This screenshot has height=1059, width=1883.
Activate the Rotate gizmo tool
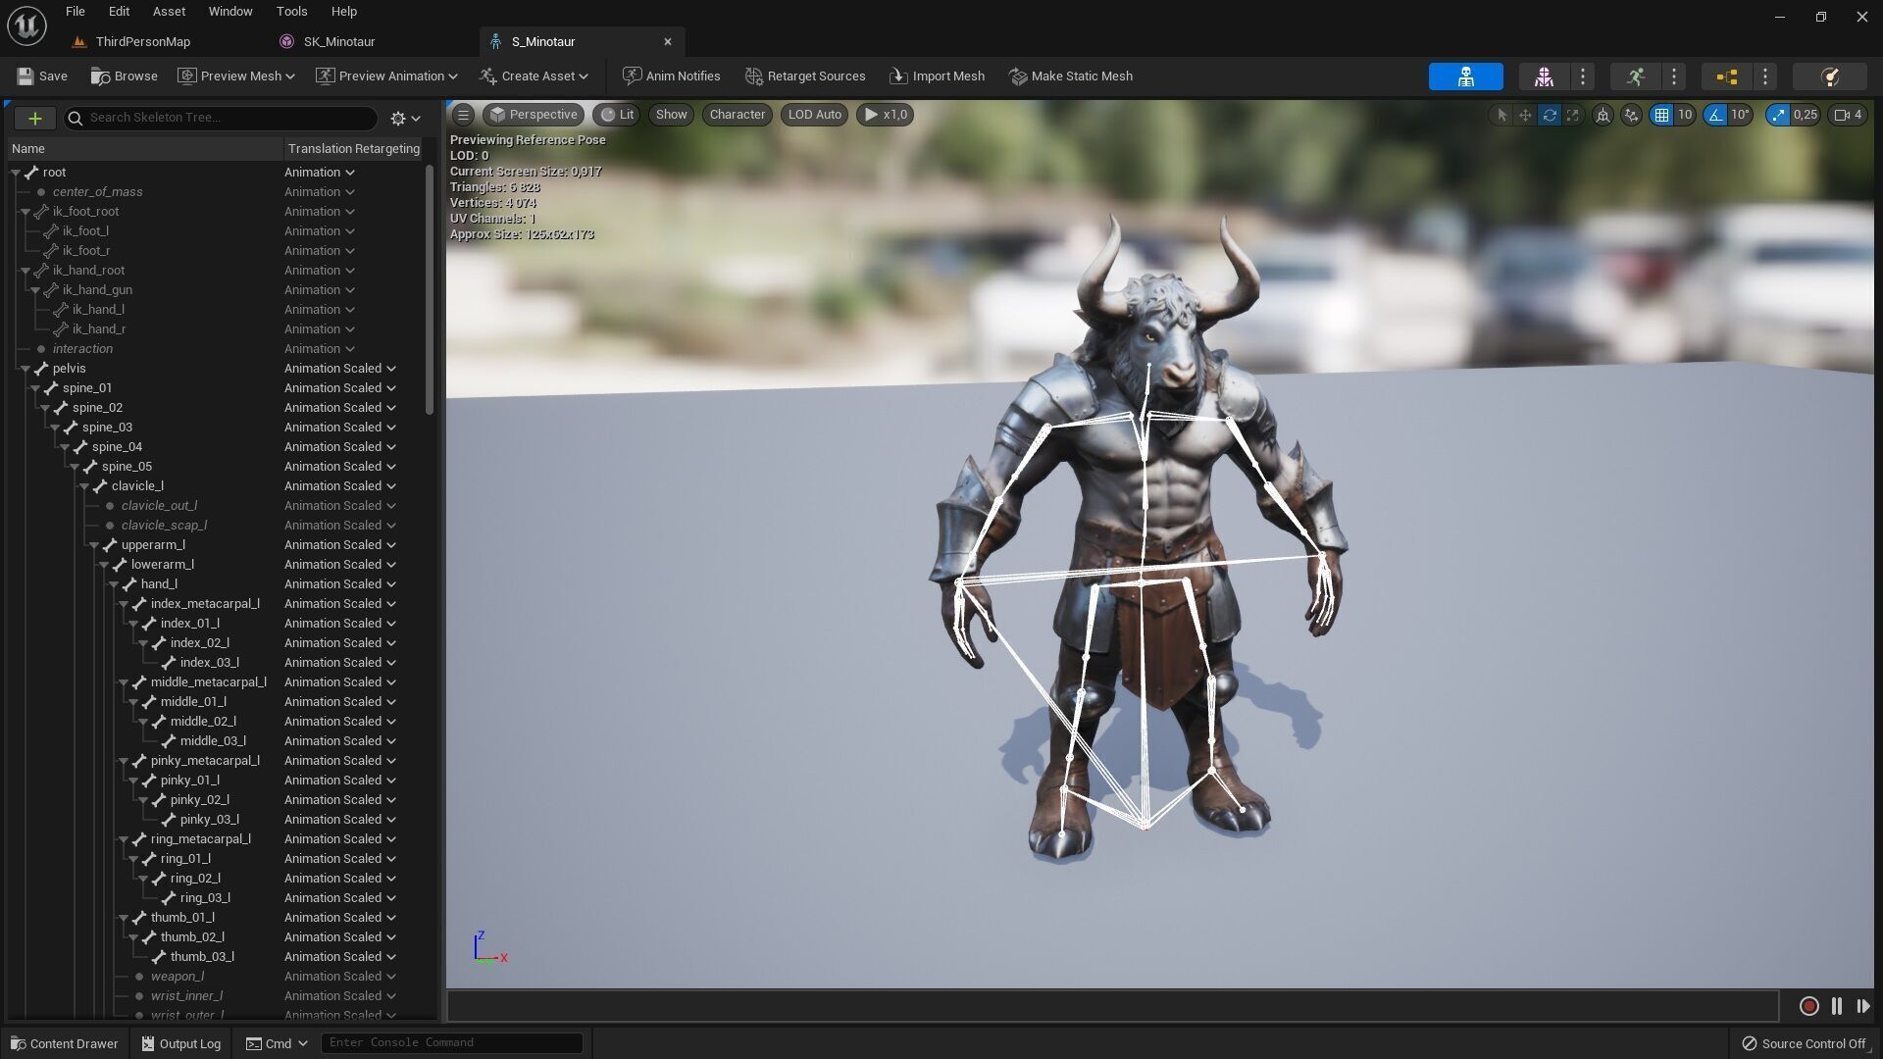(1550, 115)
